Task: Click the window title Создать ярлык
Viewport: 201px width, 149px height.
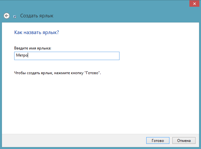Action: 37,16
